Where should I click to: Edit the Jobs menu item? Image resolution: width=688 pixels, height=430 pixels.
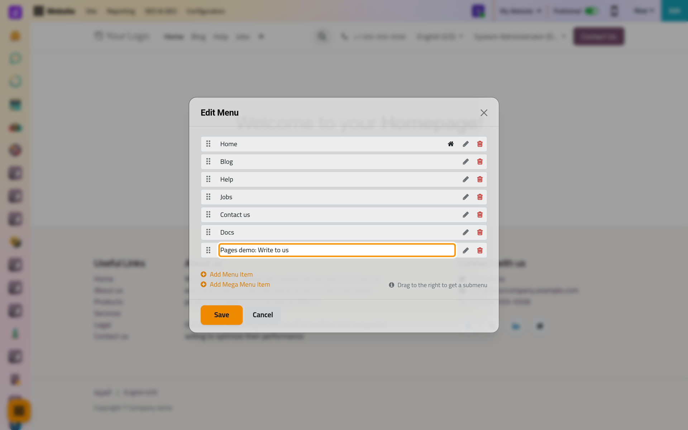point(465,197)
